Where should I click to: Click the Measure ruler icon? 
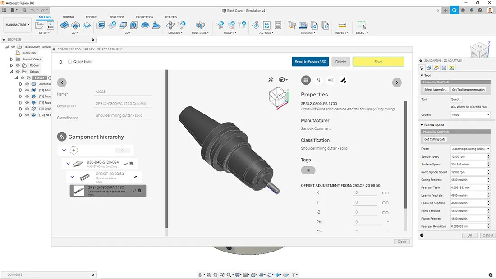point(342,25)
